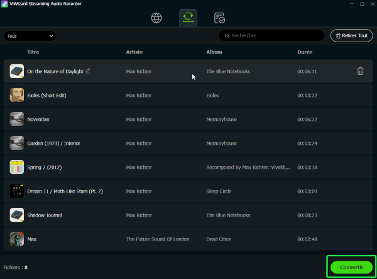
Task: Select the track title Exiles (Short Edit)
Action: [x=46, y=95]
